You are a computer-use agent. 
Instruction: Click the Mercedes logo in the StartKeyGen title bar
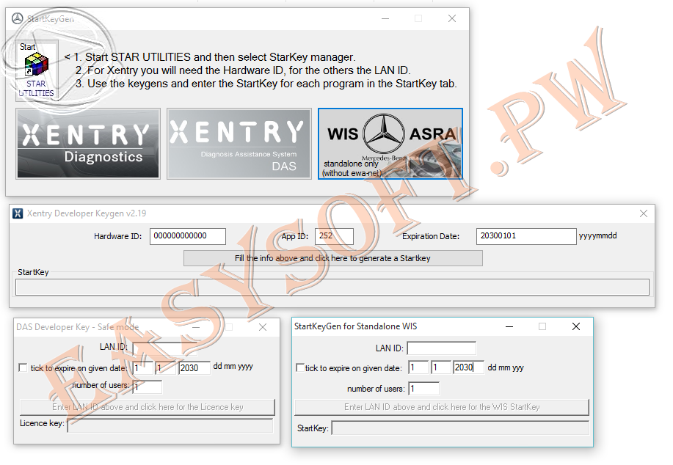pos(17,18)
